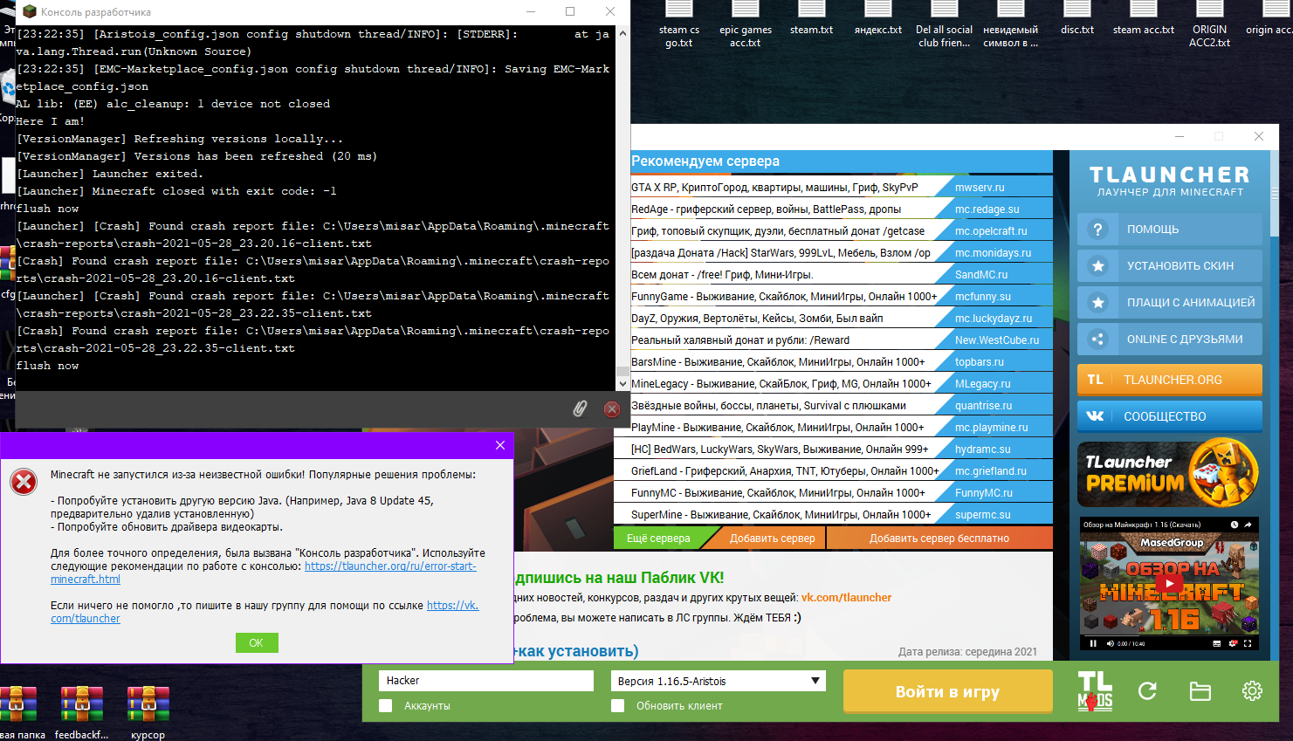
Task: Click the TL logo on the TLauncher.org button
Action: [1095, 380]
